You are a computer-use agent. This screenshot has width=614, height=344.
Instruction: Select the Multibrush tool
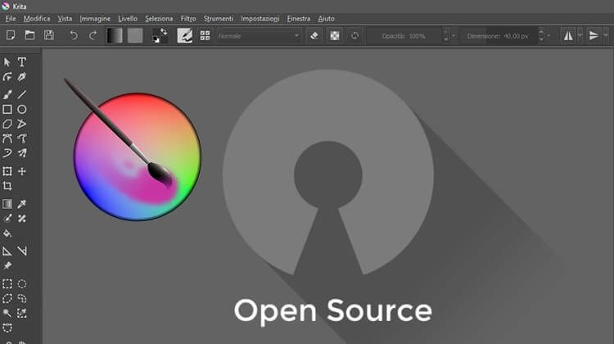(22, 153)
